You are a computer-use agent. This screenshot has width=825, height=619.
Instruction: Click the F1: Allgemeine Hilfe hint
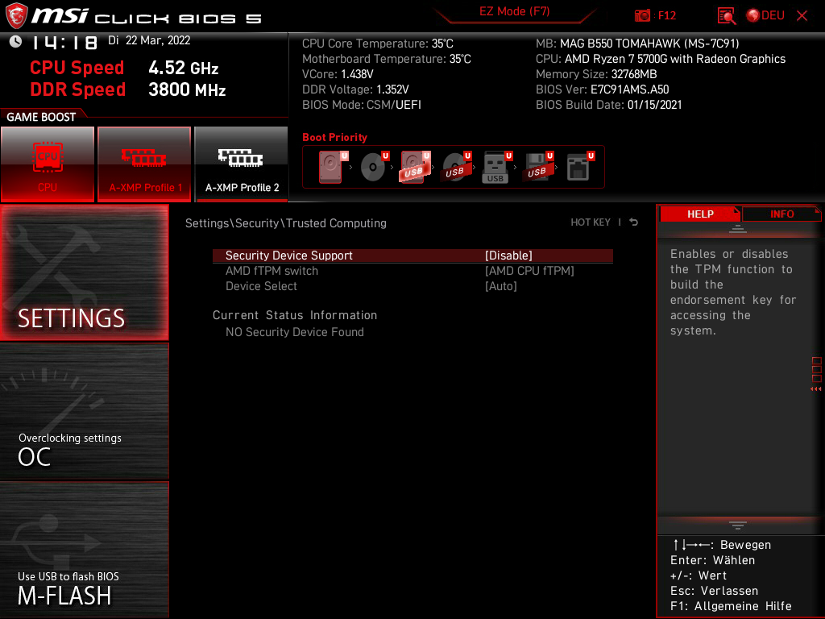point(731,606)
